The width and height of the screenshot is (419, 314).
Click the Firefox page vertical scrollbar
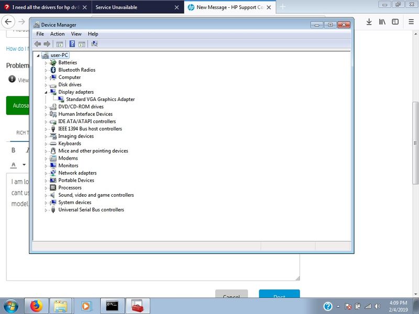click(x=415, y=143)
